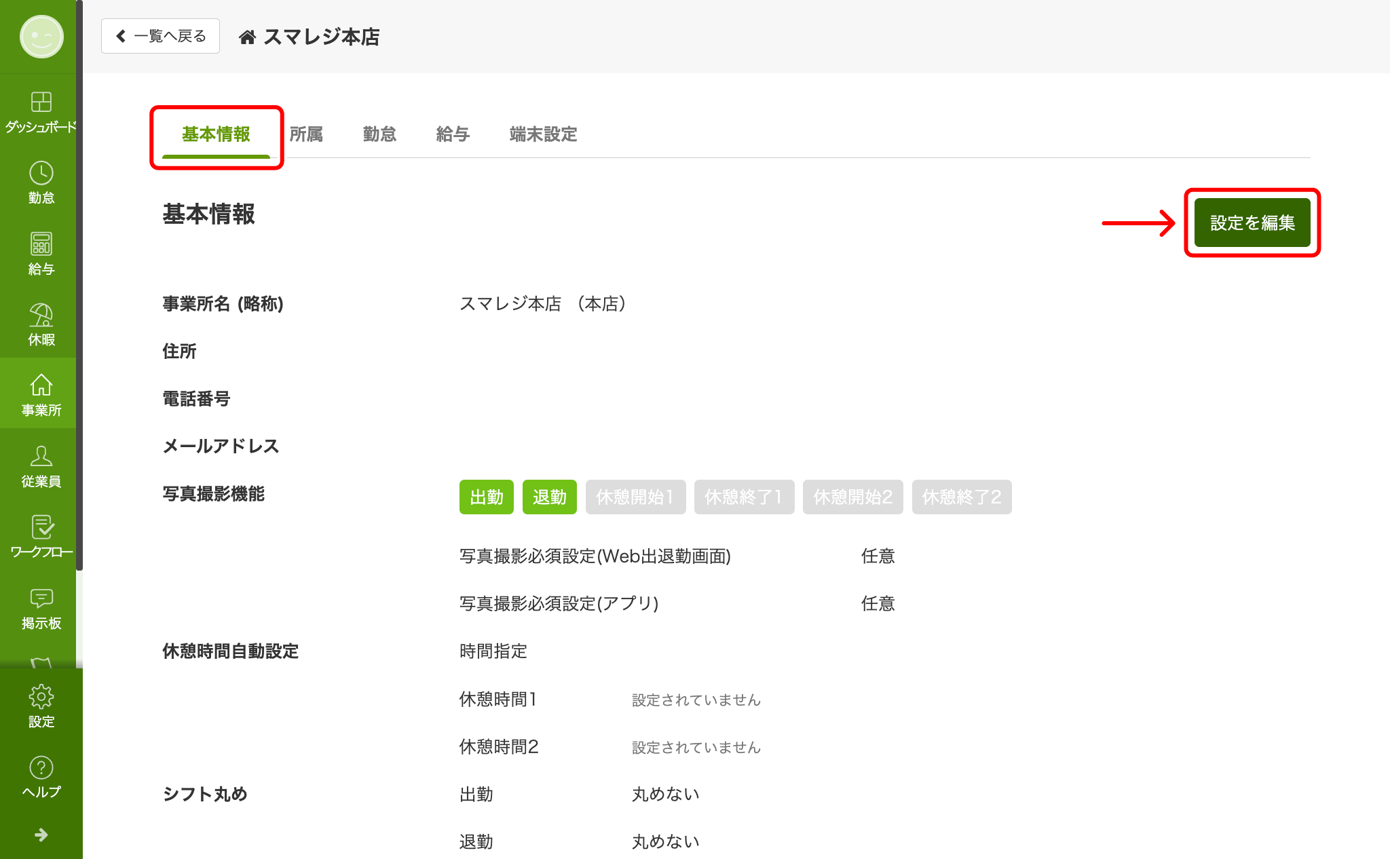Open the ダッシュボード sidebar icon

click(41, 102)
